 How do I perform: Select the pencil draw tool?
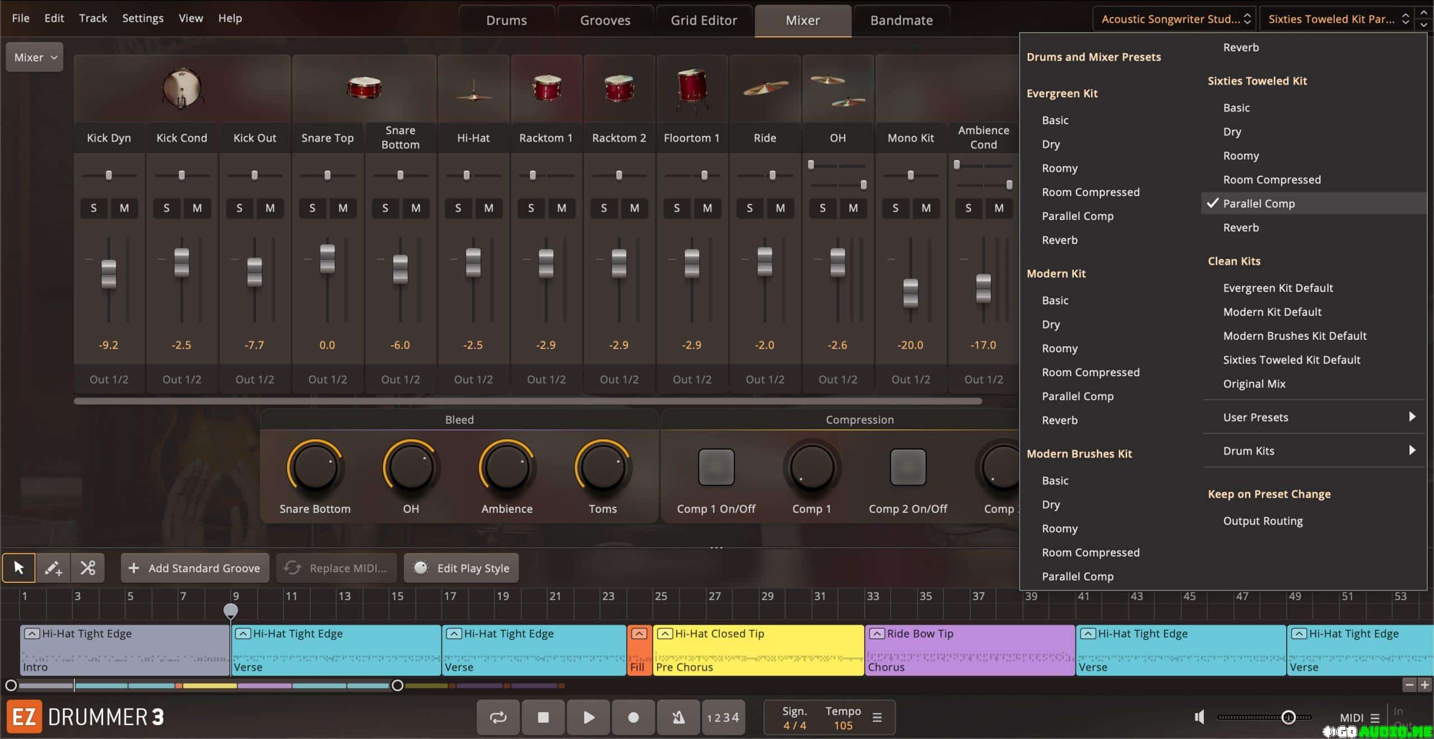point(53,568)
